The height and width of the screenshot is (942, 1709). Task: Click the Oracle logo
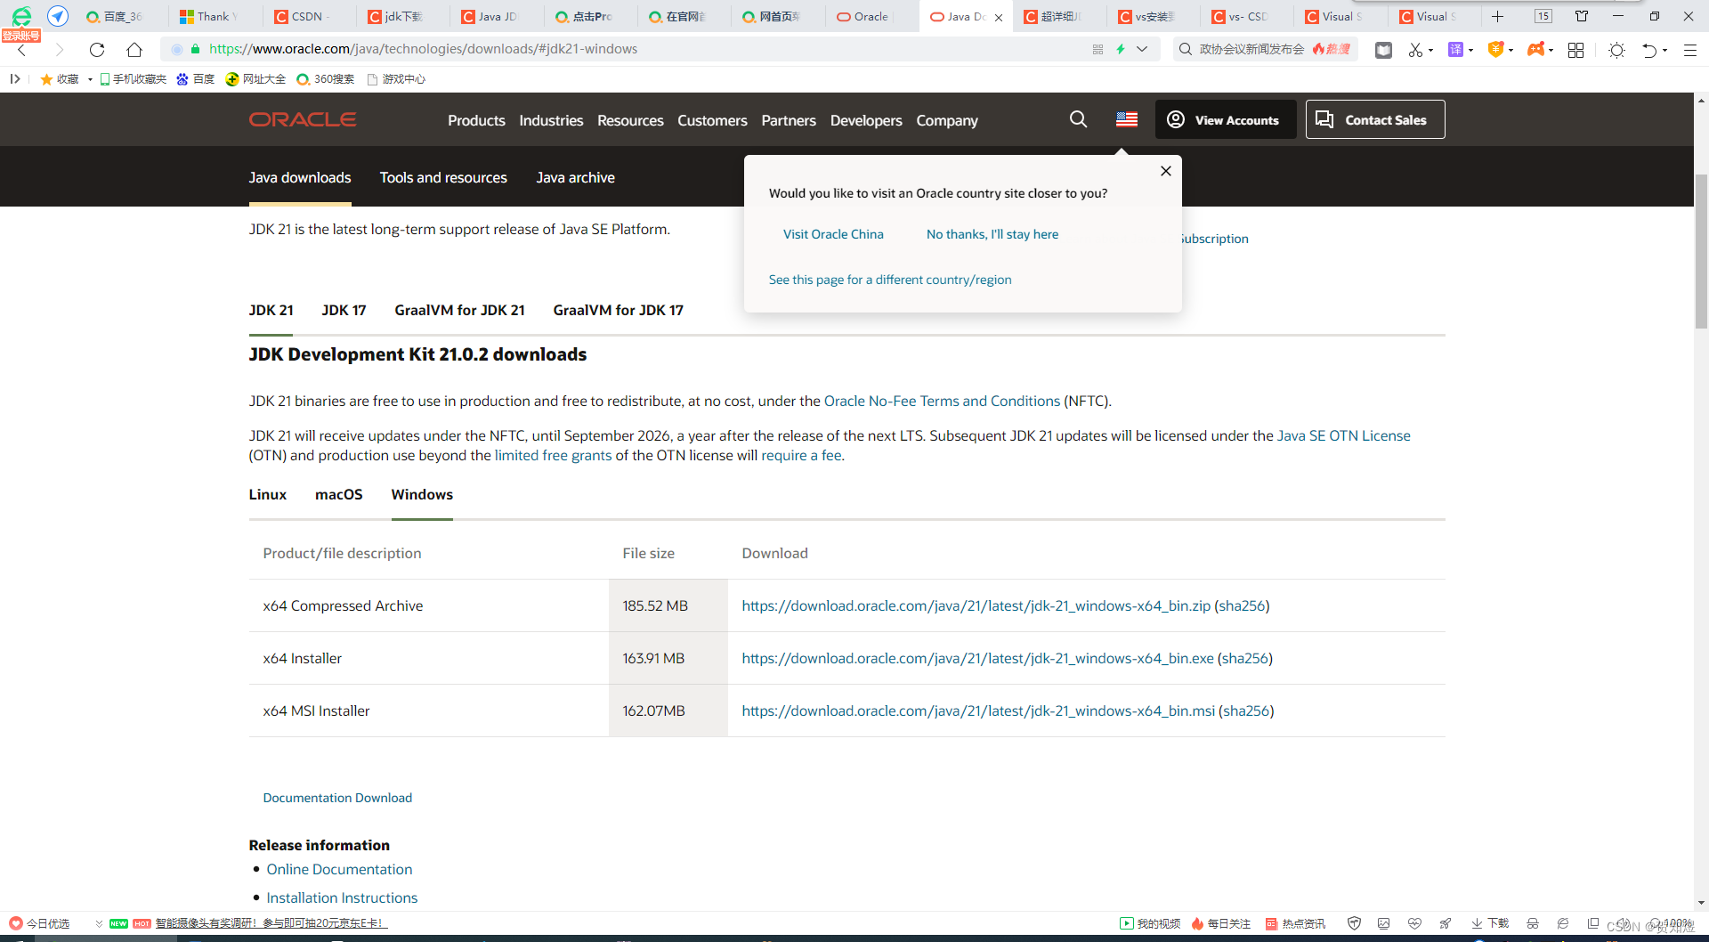click(303, 119)
